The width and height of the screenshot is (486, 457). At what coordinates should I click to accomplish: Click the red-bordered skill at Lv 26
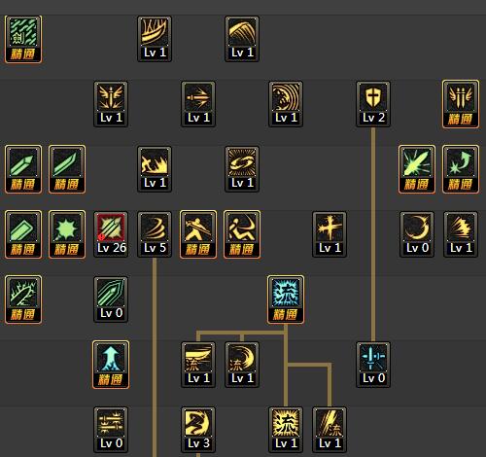click(x=111, y=234)
